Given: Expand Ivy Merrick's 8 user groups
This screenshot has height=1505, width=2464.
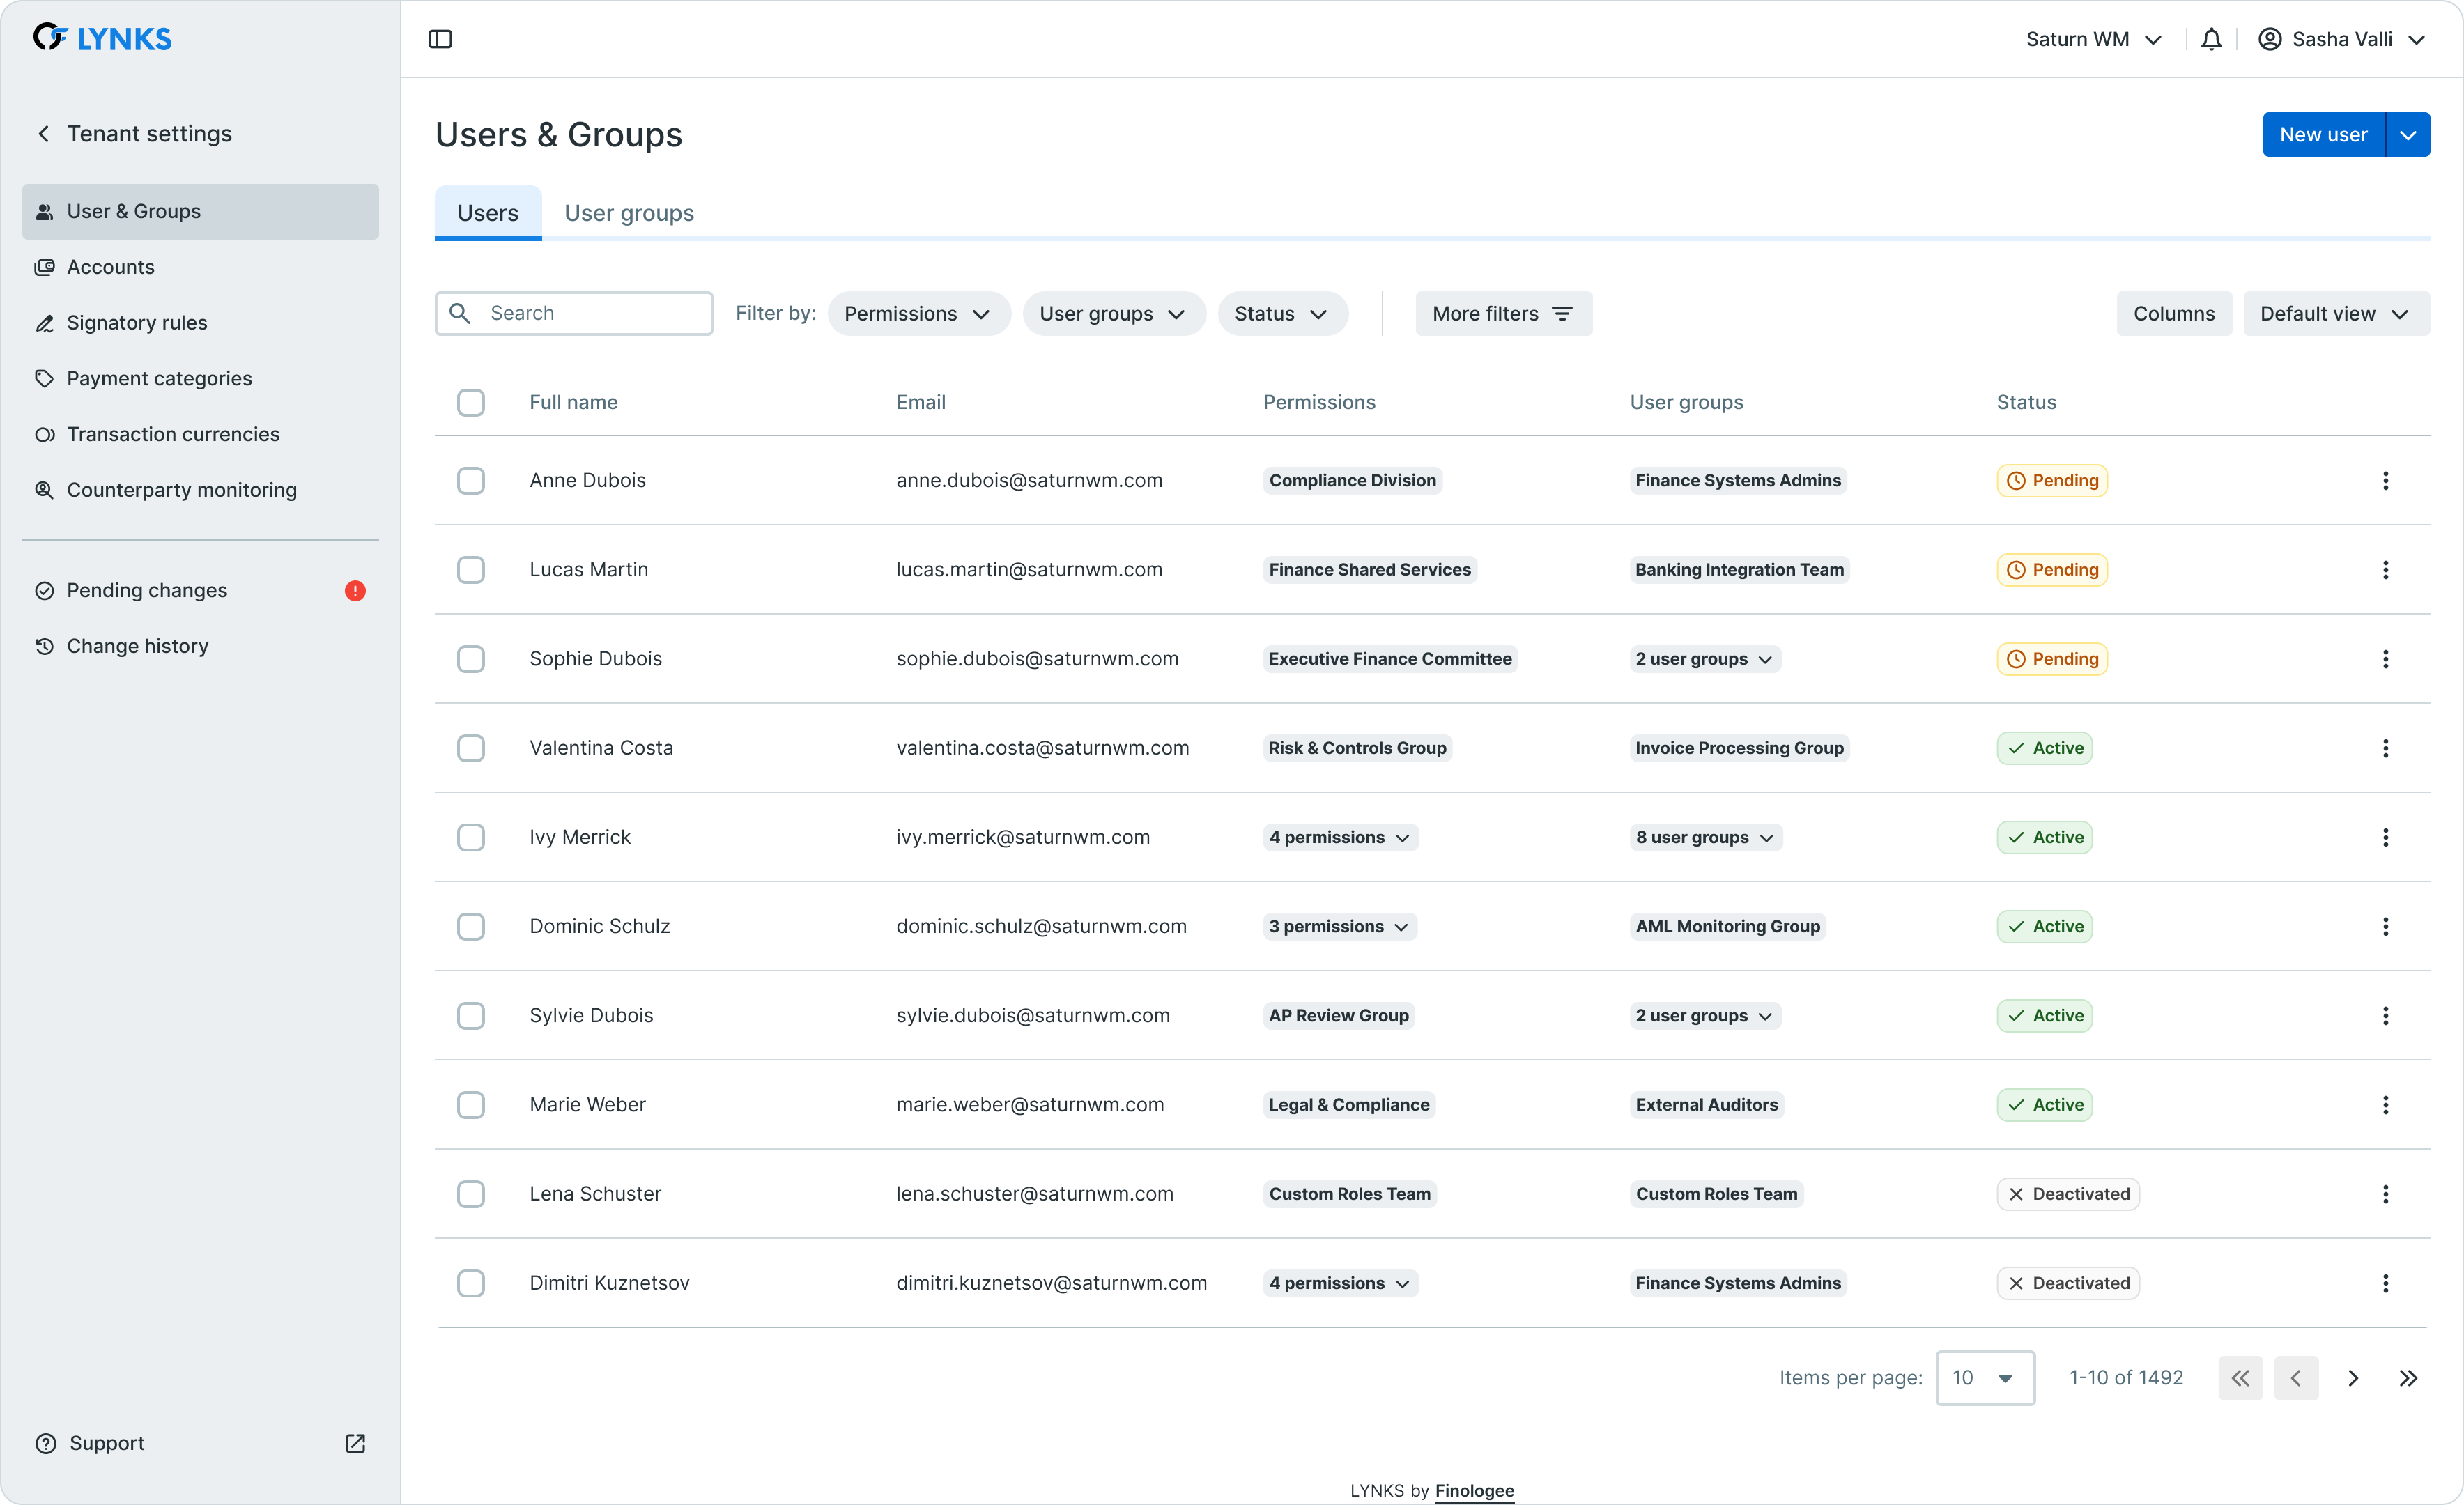Looking at the screenshot, I should pos(1705,837).
